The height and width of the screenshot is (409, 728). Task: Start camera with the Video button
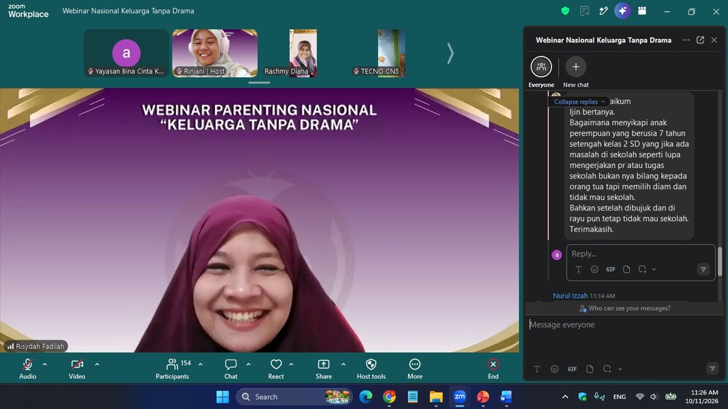[77, 368]
